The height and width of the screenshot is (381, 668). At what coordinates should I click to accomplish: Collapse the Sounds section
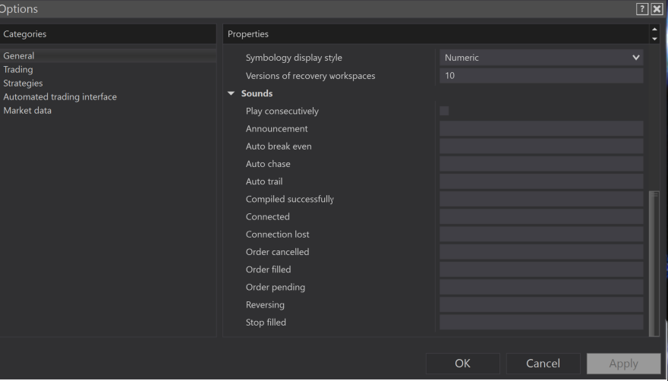coord(232,93)
